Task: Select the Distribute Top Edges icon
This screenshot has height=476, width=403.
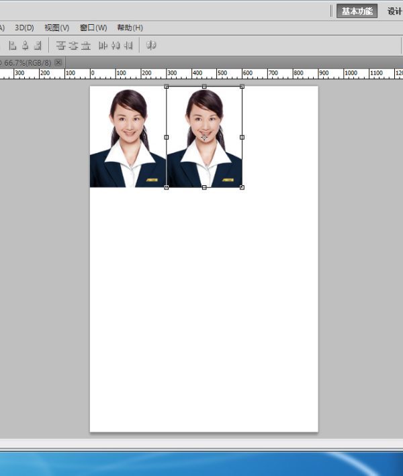Action: pos(60,46)
